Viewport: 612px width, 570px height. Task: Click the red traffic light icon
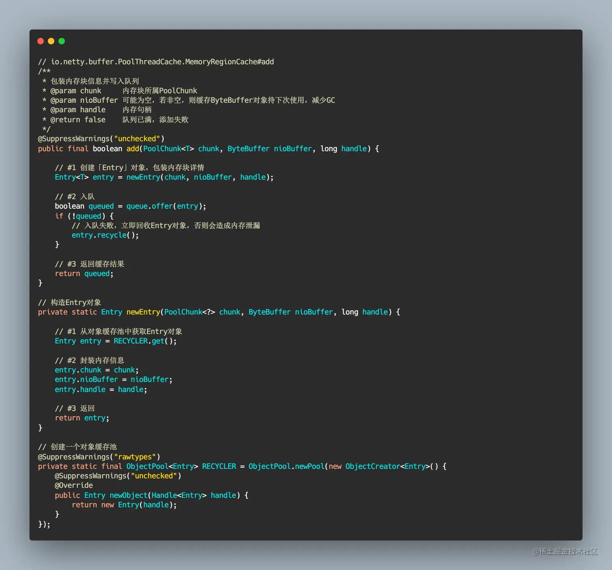pos(40,41)
